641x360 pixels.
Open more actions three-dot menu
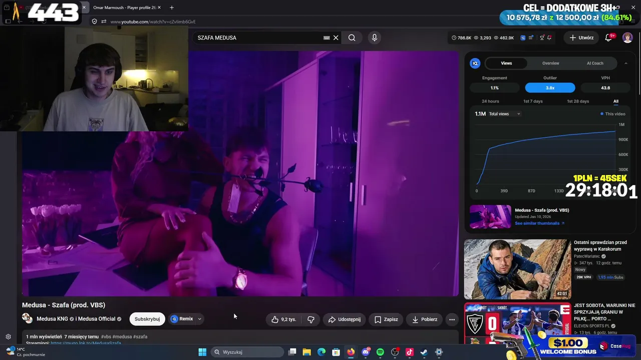pos(452,319)
